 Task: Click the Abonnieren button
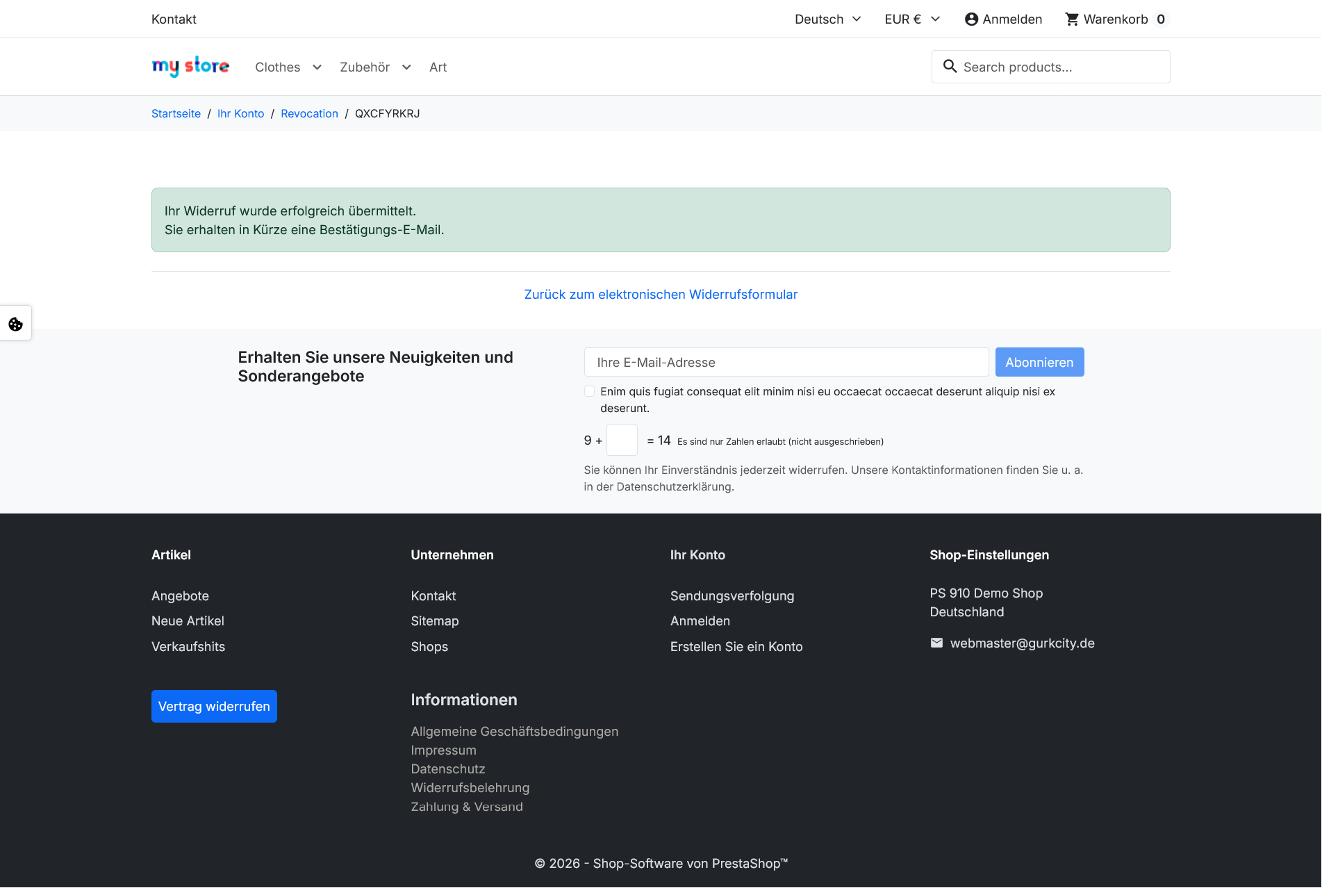[x=1039, y=362]
